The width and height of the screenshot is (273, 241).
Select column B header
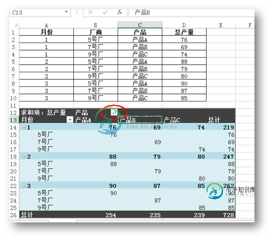click(x=96, y=25)
